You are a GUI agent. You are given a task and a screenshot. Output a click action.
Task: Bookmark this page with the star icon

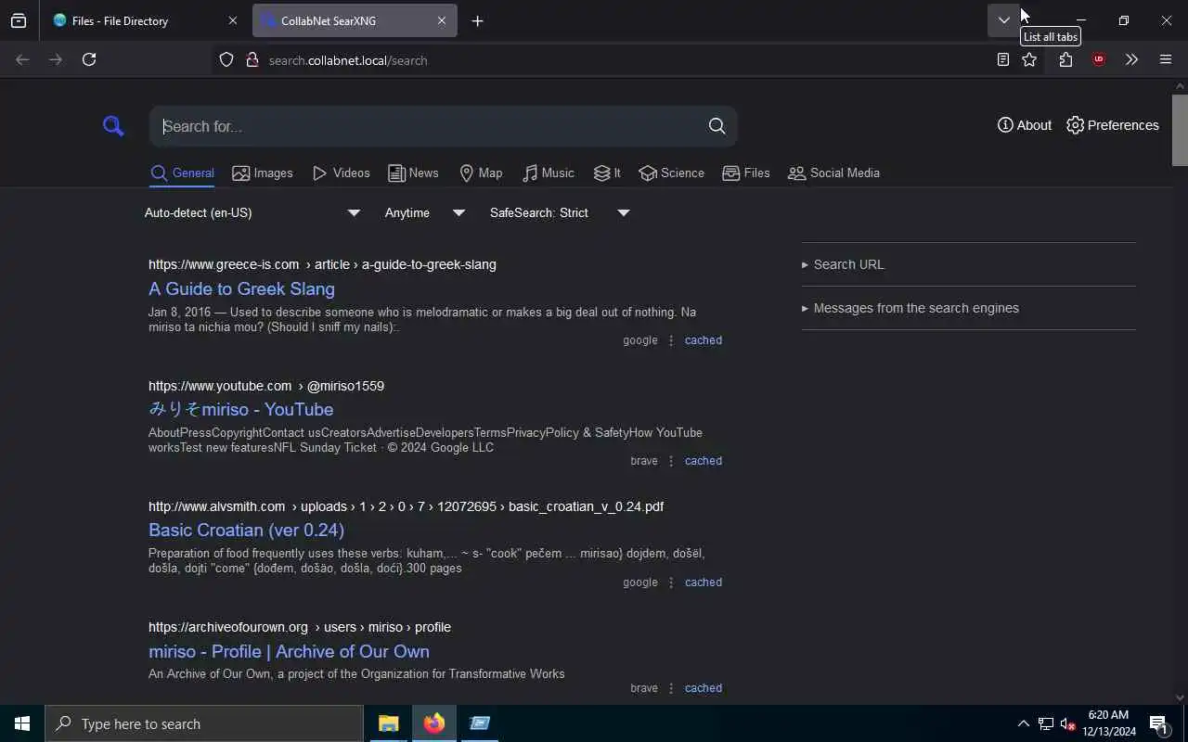coord(1029,59)
